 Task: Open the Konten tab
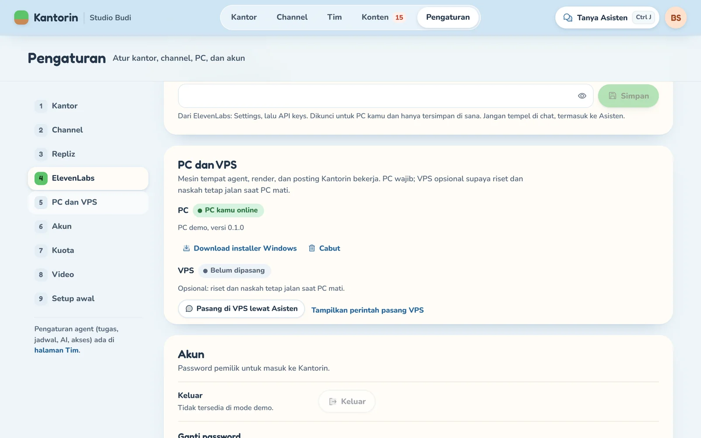(382, 17)
